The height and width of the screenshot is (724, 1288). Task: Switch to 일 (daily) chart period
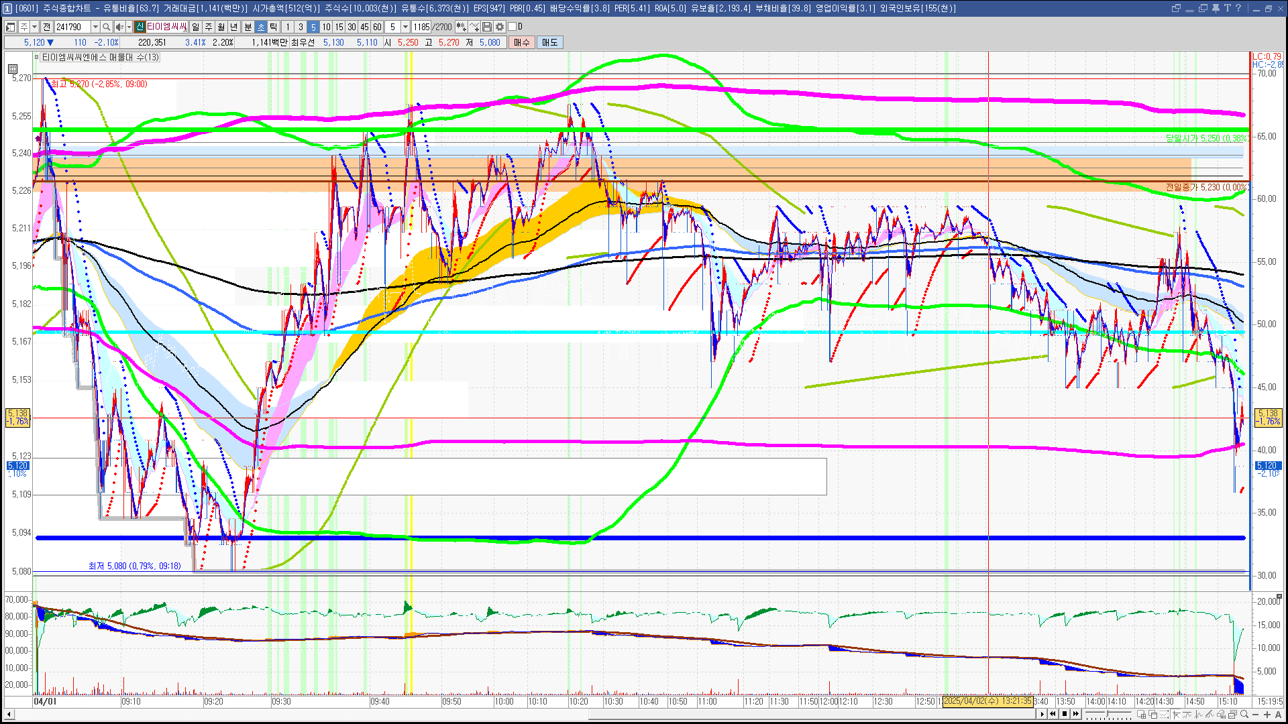click(195, 27)
